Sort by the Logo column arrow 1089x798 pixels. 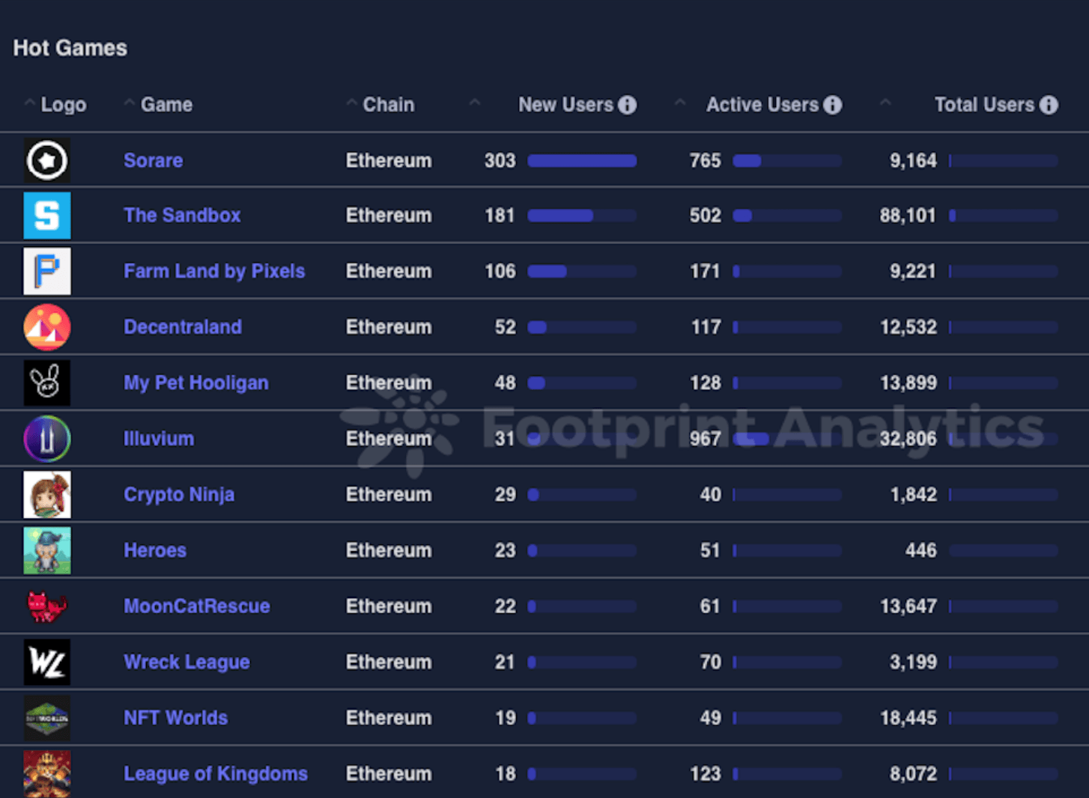click(x=29, y=103)
